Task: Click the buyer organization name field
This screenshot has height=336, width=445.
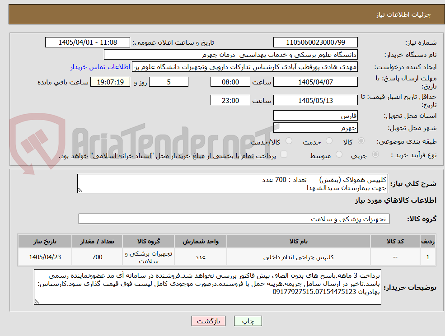Action: [230, 55]
